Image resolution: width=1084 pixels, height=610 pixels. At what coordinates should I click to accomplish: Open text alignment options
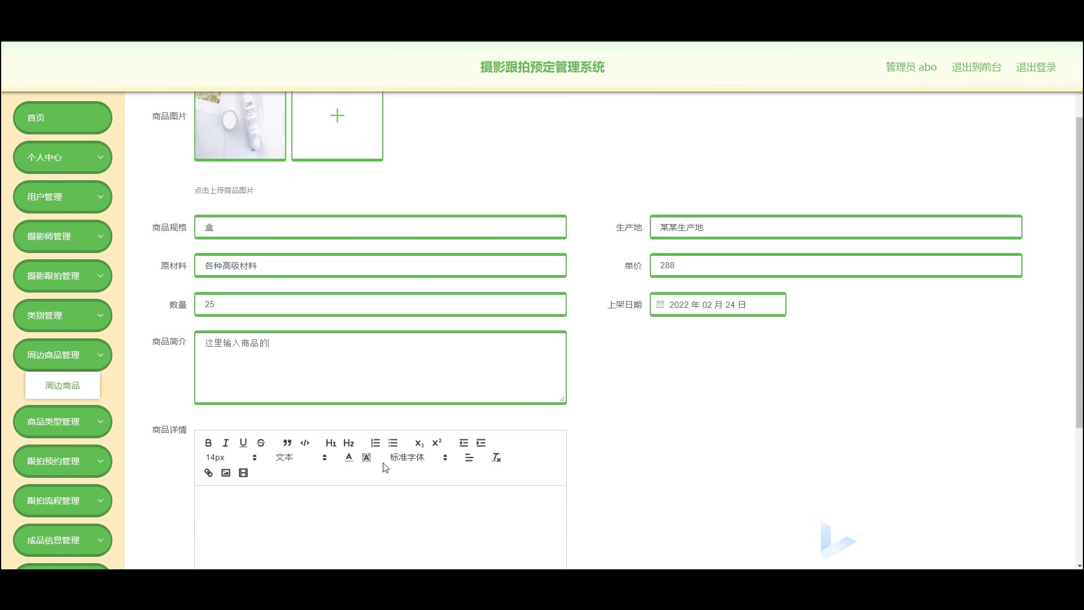tap(469, 457)
